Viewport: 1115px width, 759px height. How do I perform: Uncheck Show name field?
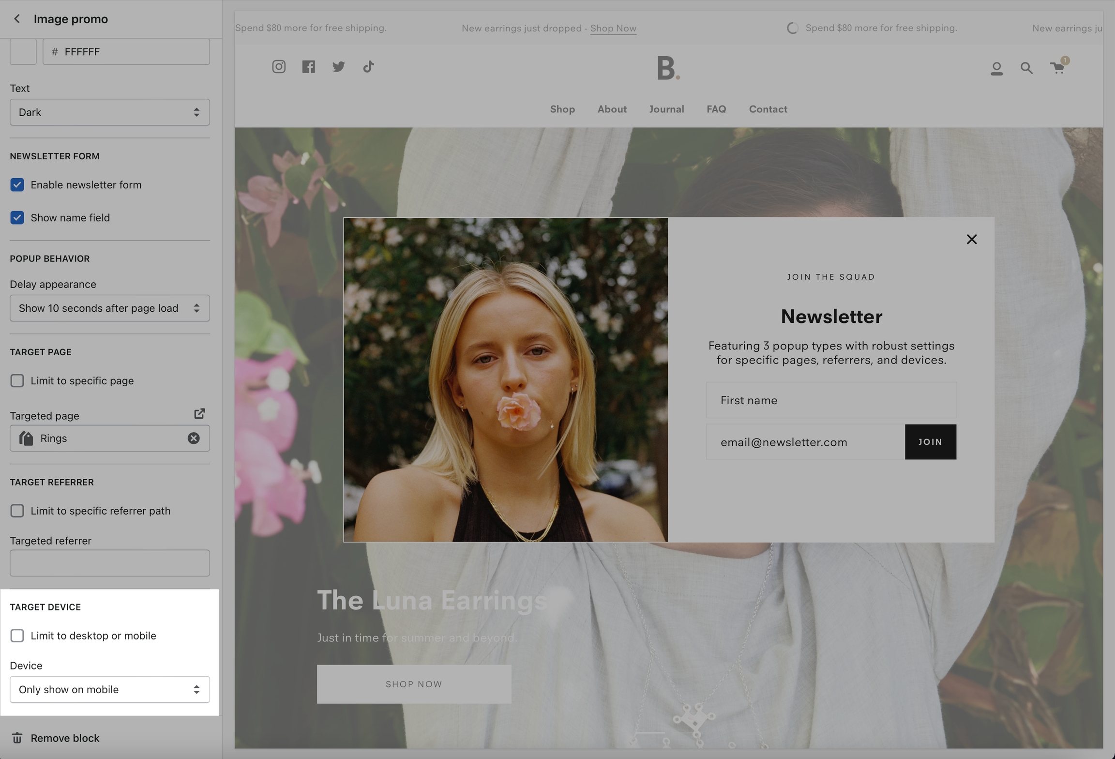tap(17, 218)
